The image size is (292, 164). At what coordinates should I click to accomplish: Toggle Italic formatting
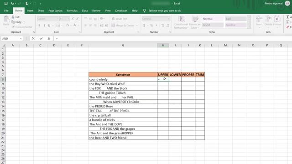point(44,26)
